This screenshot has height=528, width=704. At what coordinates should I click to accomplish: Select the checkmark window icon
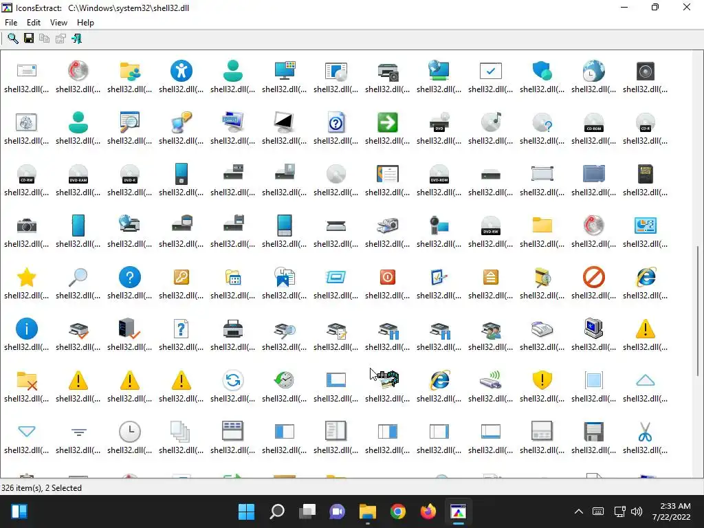pos(491,71)
